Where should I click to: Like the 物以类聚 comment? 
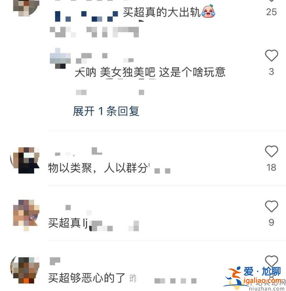271,151
